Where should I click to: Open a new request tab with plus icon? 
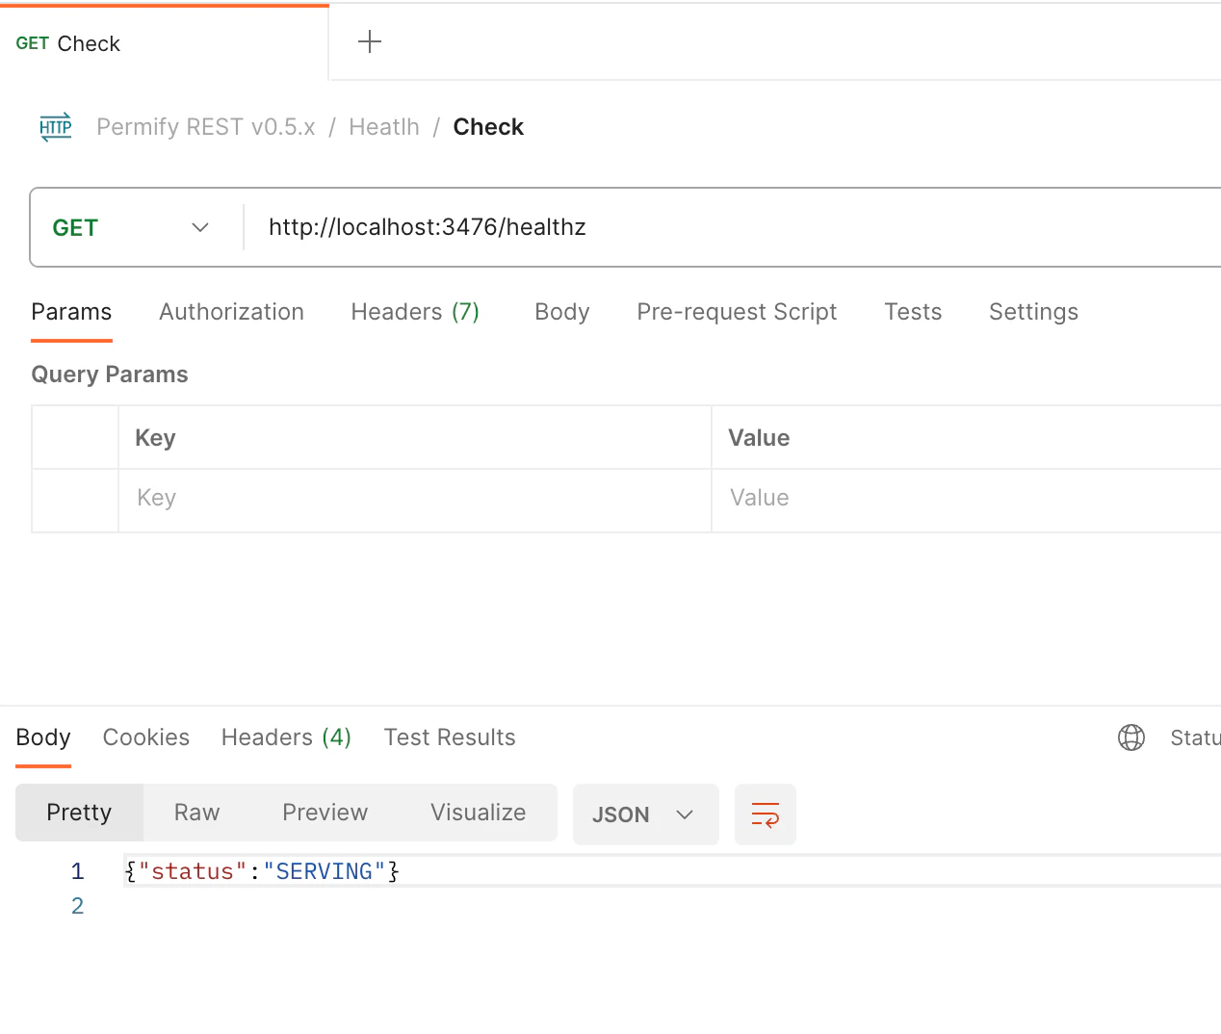(x=369, y=41)
